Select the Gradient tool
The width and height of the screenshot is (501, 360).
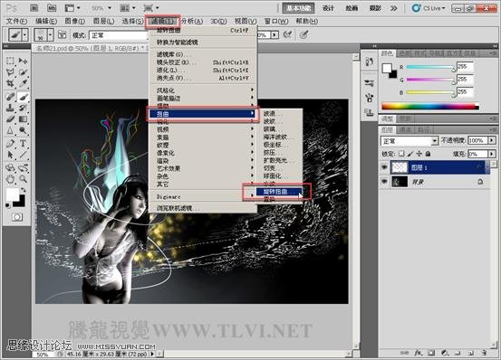23,118
